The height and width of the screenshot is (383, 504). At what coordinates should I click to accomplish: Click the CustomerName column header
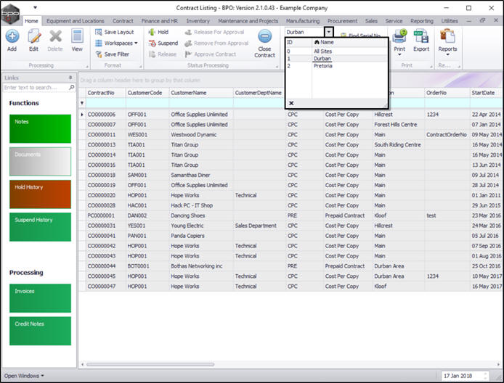201,93
